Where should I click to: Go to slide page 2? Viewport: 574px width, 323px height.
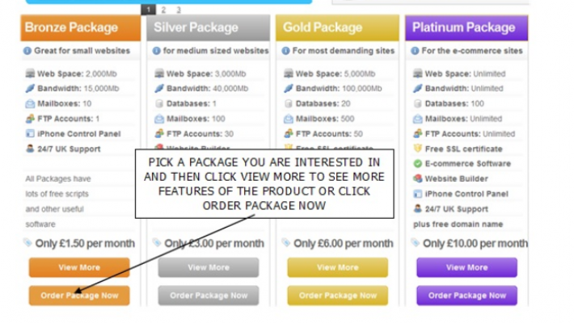click(x=162, y=10)
